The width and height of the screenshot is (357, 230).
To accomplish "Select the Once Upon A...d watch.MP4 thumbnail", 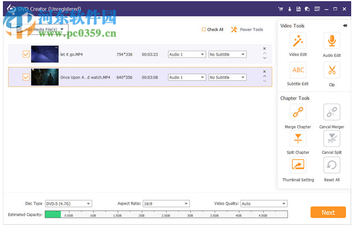I will 45,77.
